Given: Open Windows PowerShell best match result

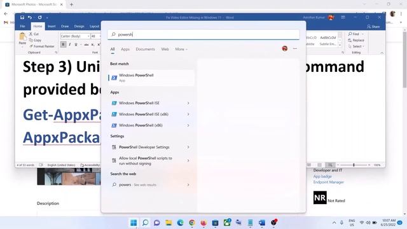Looking at the screenshot, I should pos(151,78).
